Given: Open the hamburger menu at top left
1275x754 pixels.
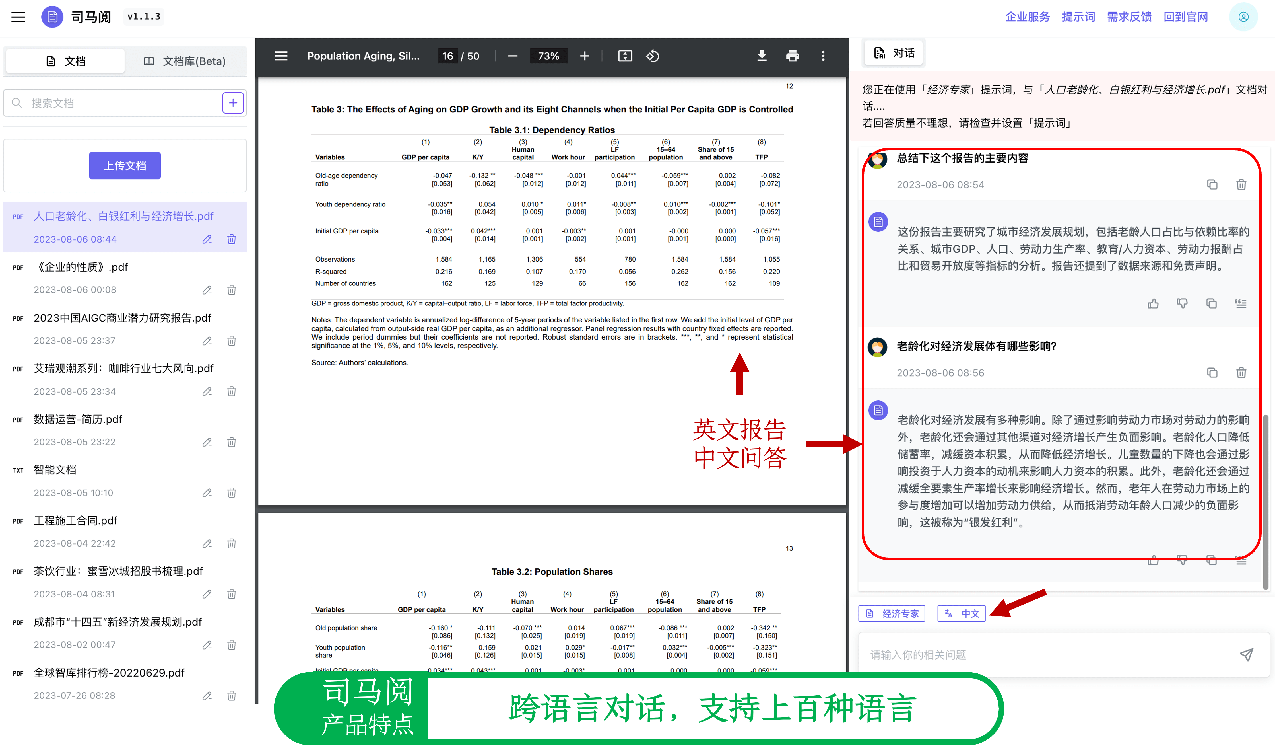Looking at the screenshot, I should 18,17.
